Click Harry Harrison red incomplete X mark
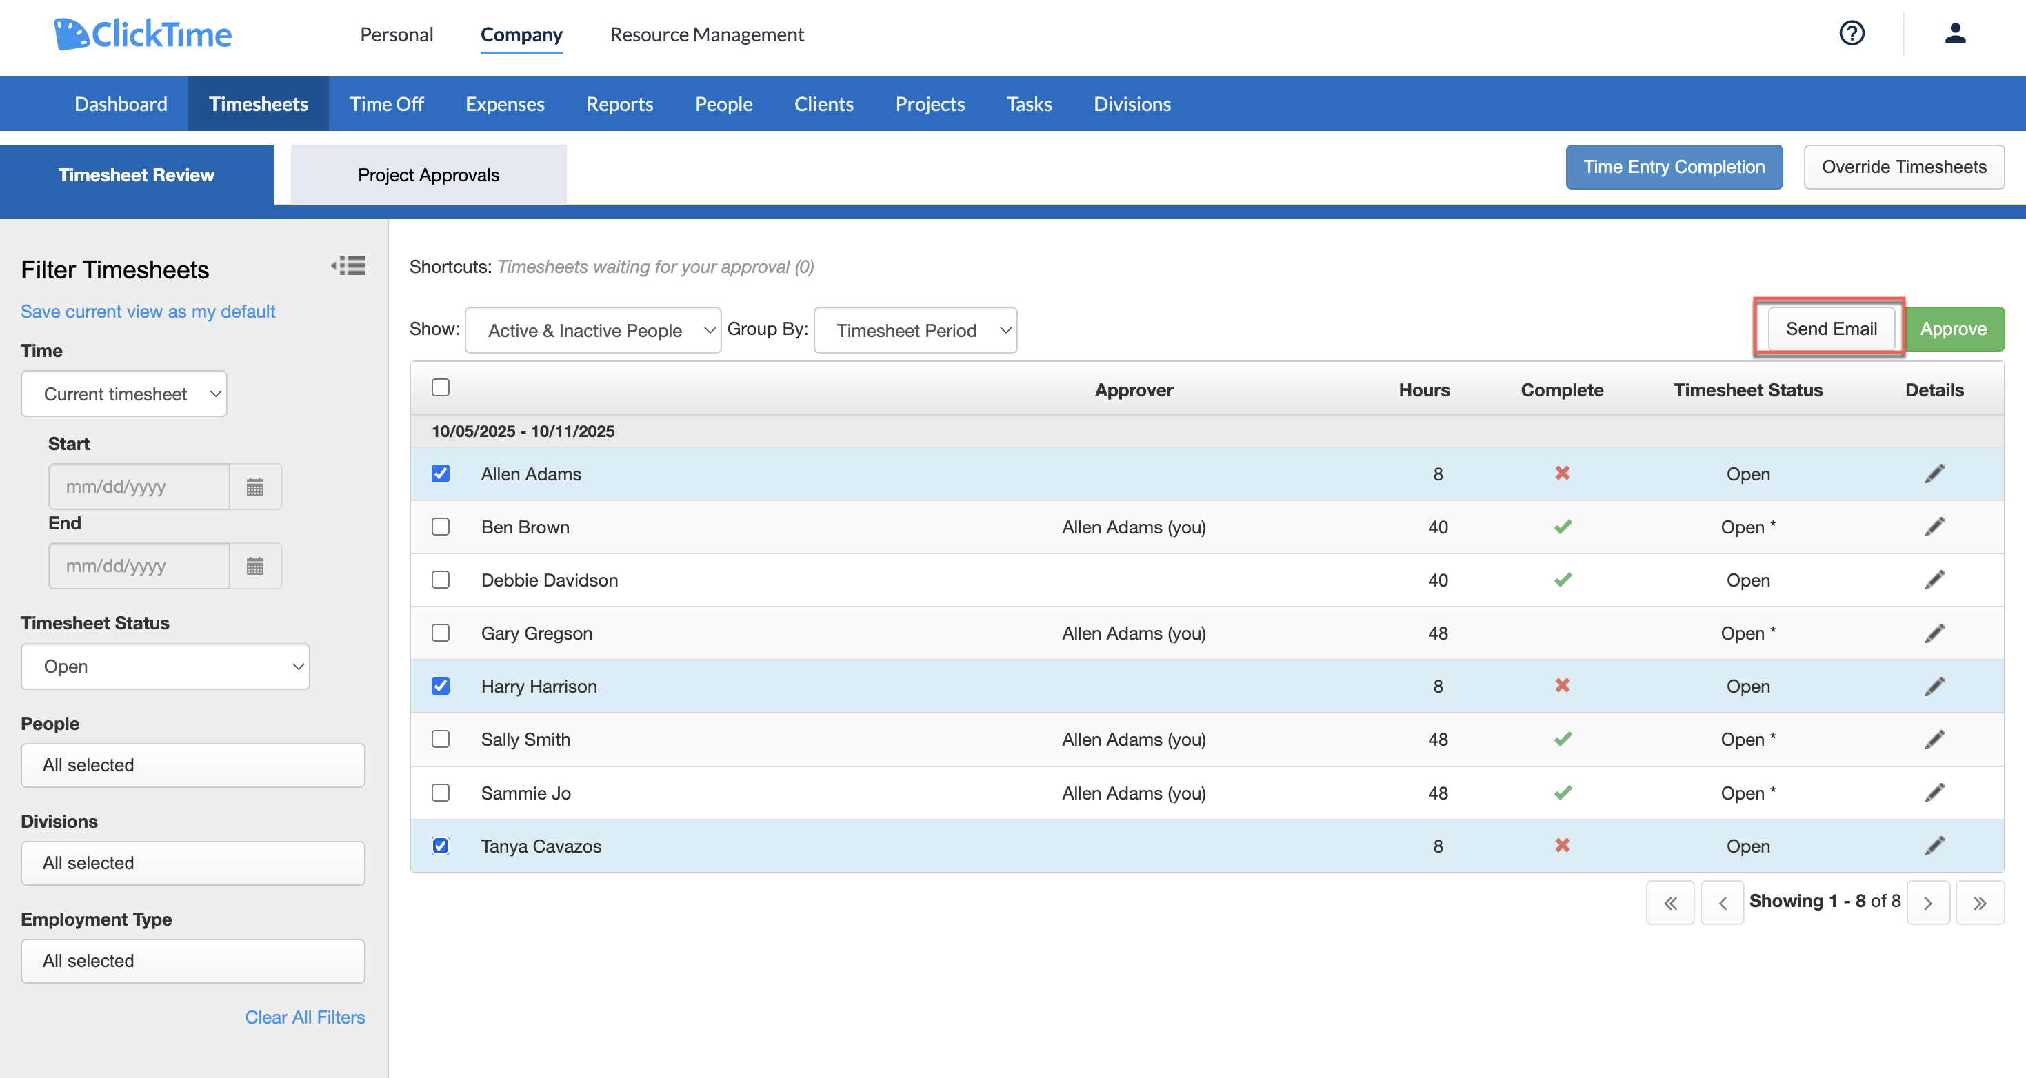Image resolution: width=2026 pixels, height=1078 pixels. pos(1562,686)
